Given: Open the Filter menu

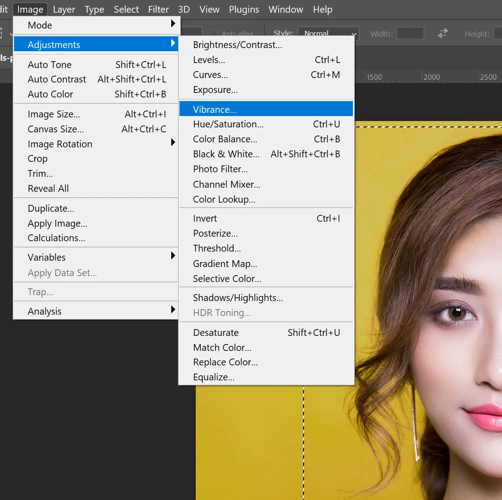Looking at the screenshot, I should pos(158,9).
